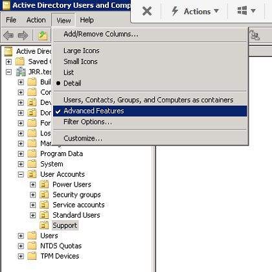Click the users icon right of the menu

pos(255,35)
